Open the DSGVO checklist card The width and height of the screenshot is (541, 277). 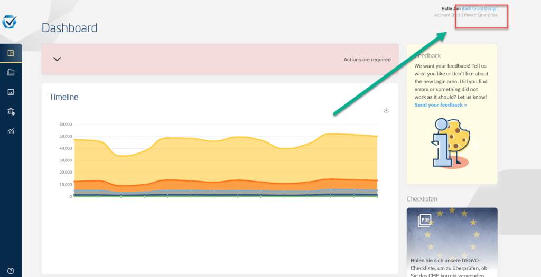(452, 242)
